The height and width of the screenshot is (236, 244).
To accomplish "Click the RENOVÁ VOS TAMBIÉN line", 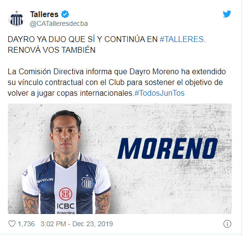I will pyautogui.click(x=51, y=50).
